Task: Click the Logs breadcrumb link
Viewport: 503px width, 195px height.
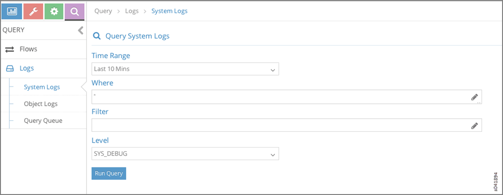Action: point(132,11)
